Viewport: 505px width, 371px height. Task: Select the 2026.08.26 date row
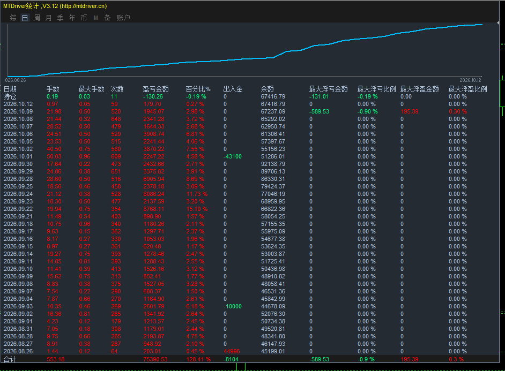tap(18, 351)
